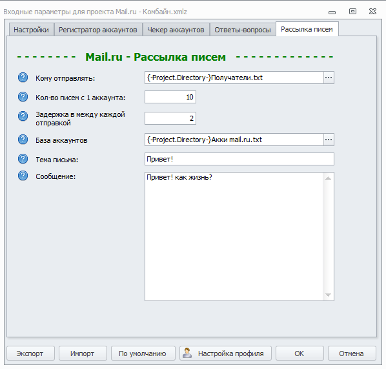Select the Рассылка писем tab

tap(307, 29)
